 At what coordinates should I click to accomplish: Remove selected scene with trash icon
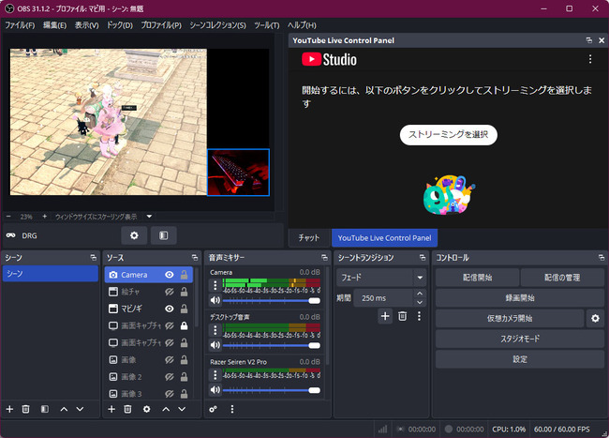coord(25,409)
